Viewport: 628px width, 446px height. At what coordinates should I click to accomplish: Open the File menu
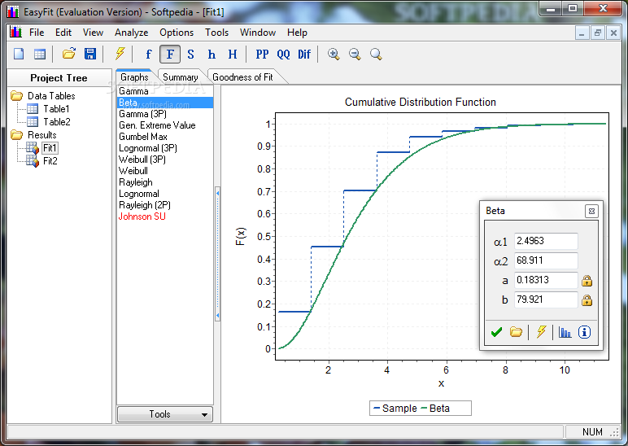(x=37, y=33)
